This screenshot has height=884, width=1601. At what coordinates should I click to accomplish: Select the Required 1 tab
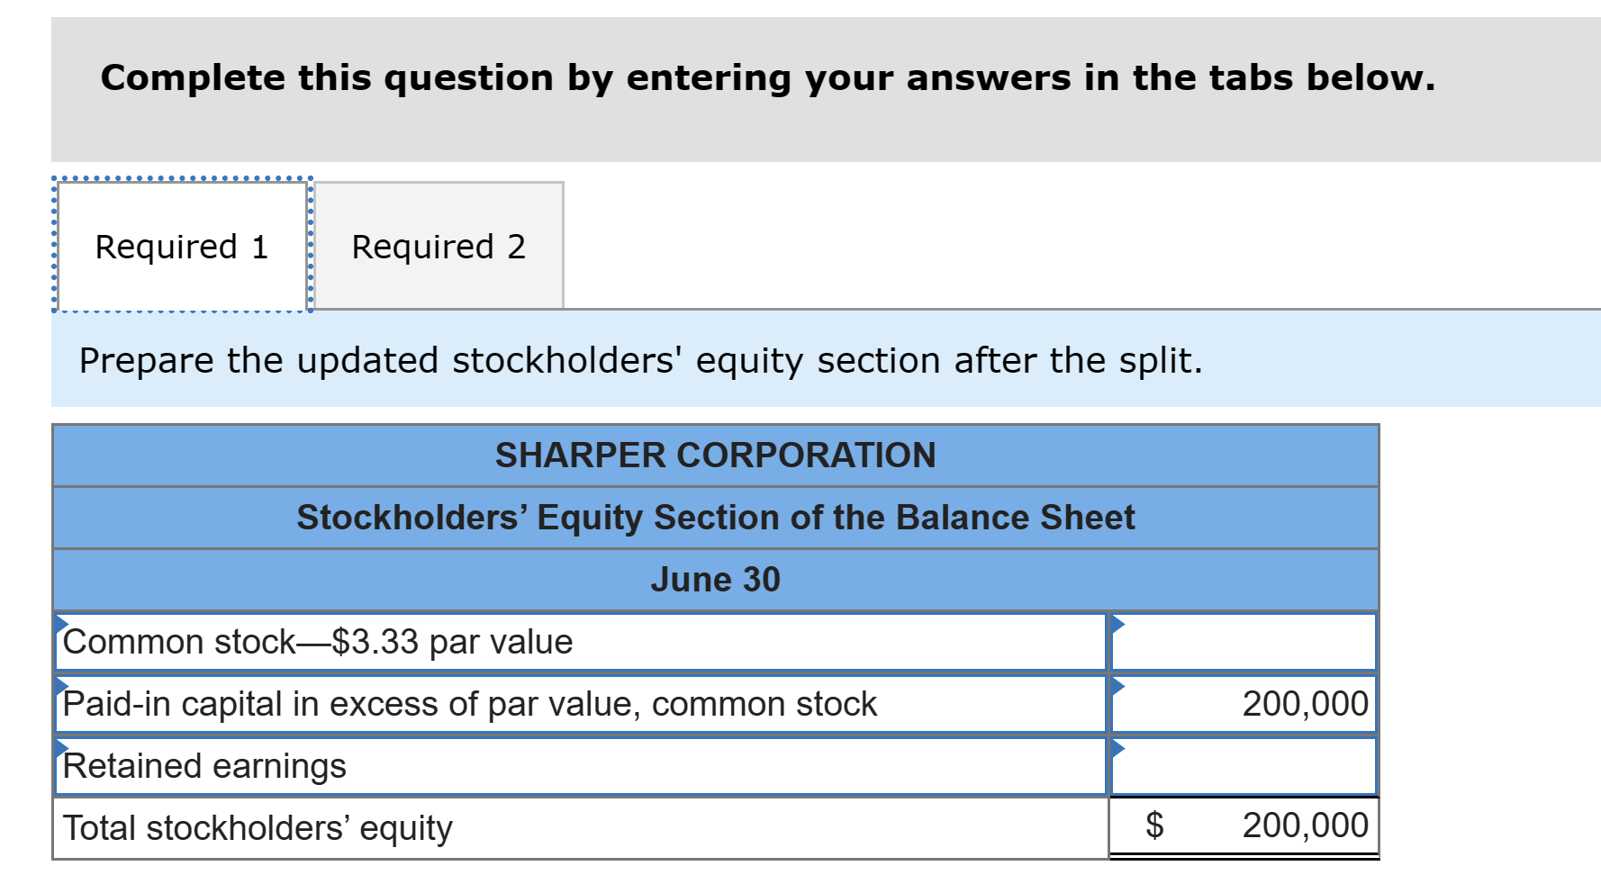[182, 245]
